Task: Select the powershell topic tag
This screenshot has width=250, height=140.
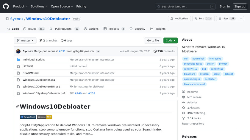Action: click(x=198, y=59)
